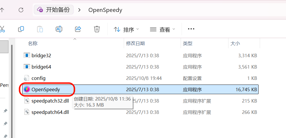The width and height of the screenshot is (286, 138).
Task: Click the Cut scissors icon
Action: point(2,29)
